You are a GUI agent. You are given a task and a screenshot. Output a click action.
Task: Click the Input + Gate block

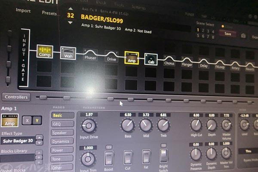[24, 58]
